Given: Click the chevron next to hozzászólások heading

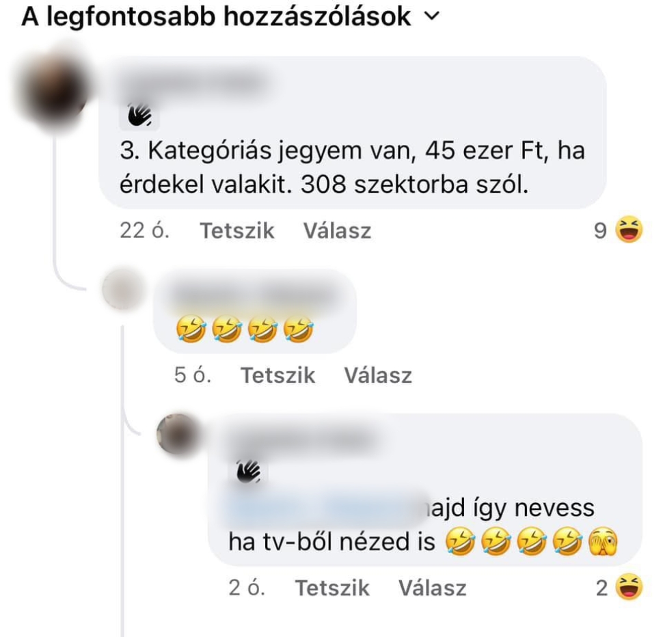Looking at the screenshot, I should click(432, 16).
